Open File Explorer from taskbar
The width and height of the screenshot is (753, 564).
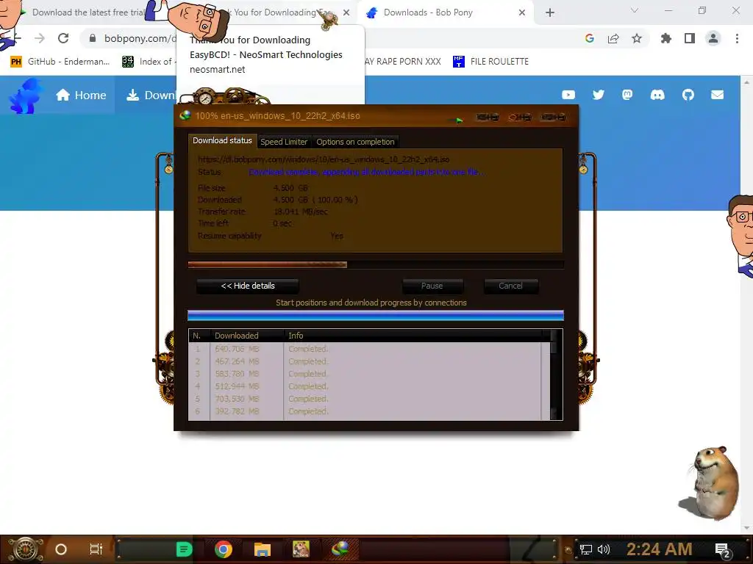pos(263,549)
